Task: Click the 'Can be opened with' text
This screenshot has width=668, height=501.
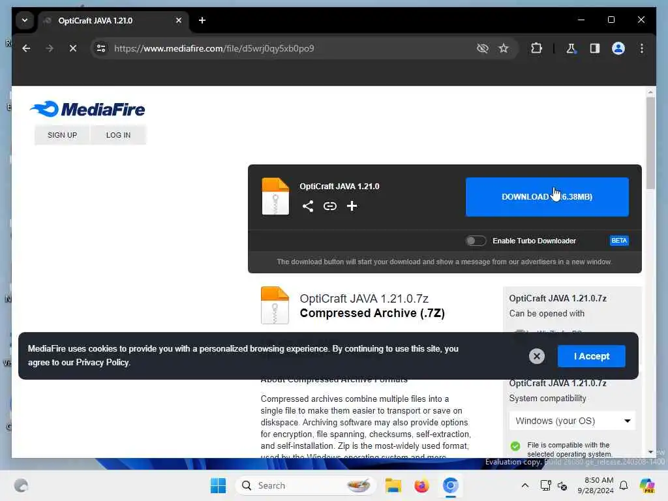Action: pos(547,314)
